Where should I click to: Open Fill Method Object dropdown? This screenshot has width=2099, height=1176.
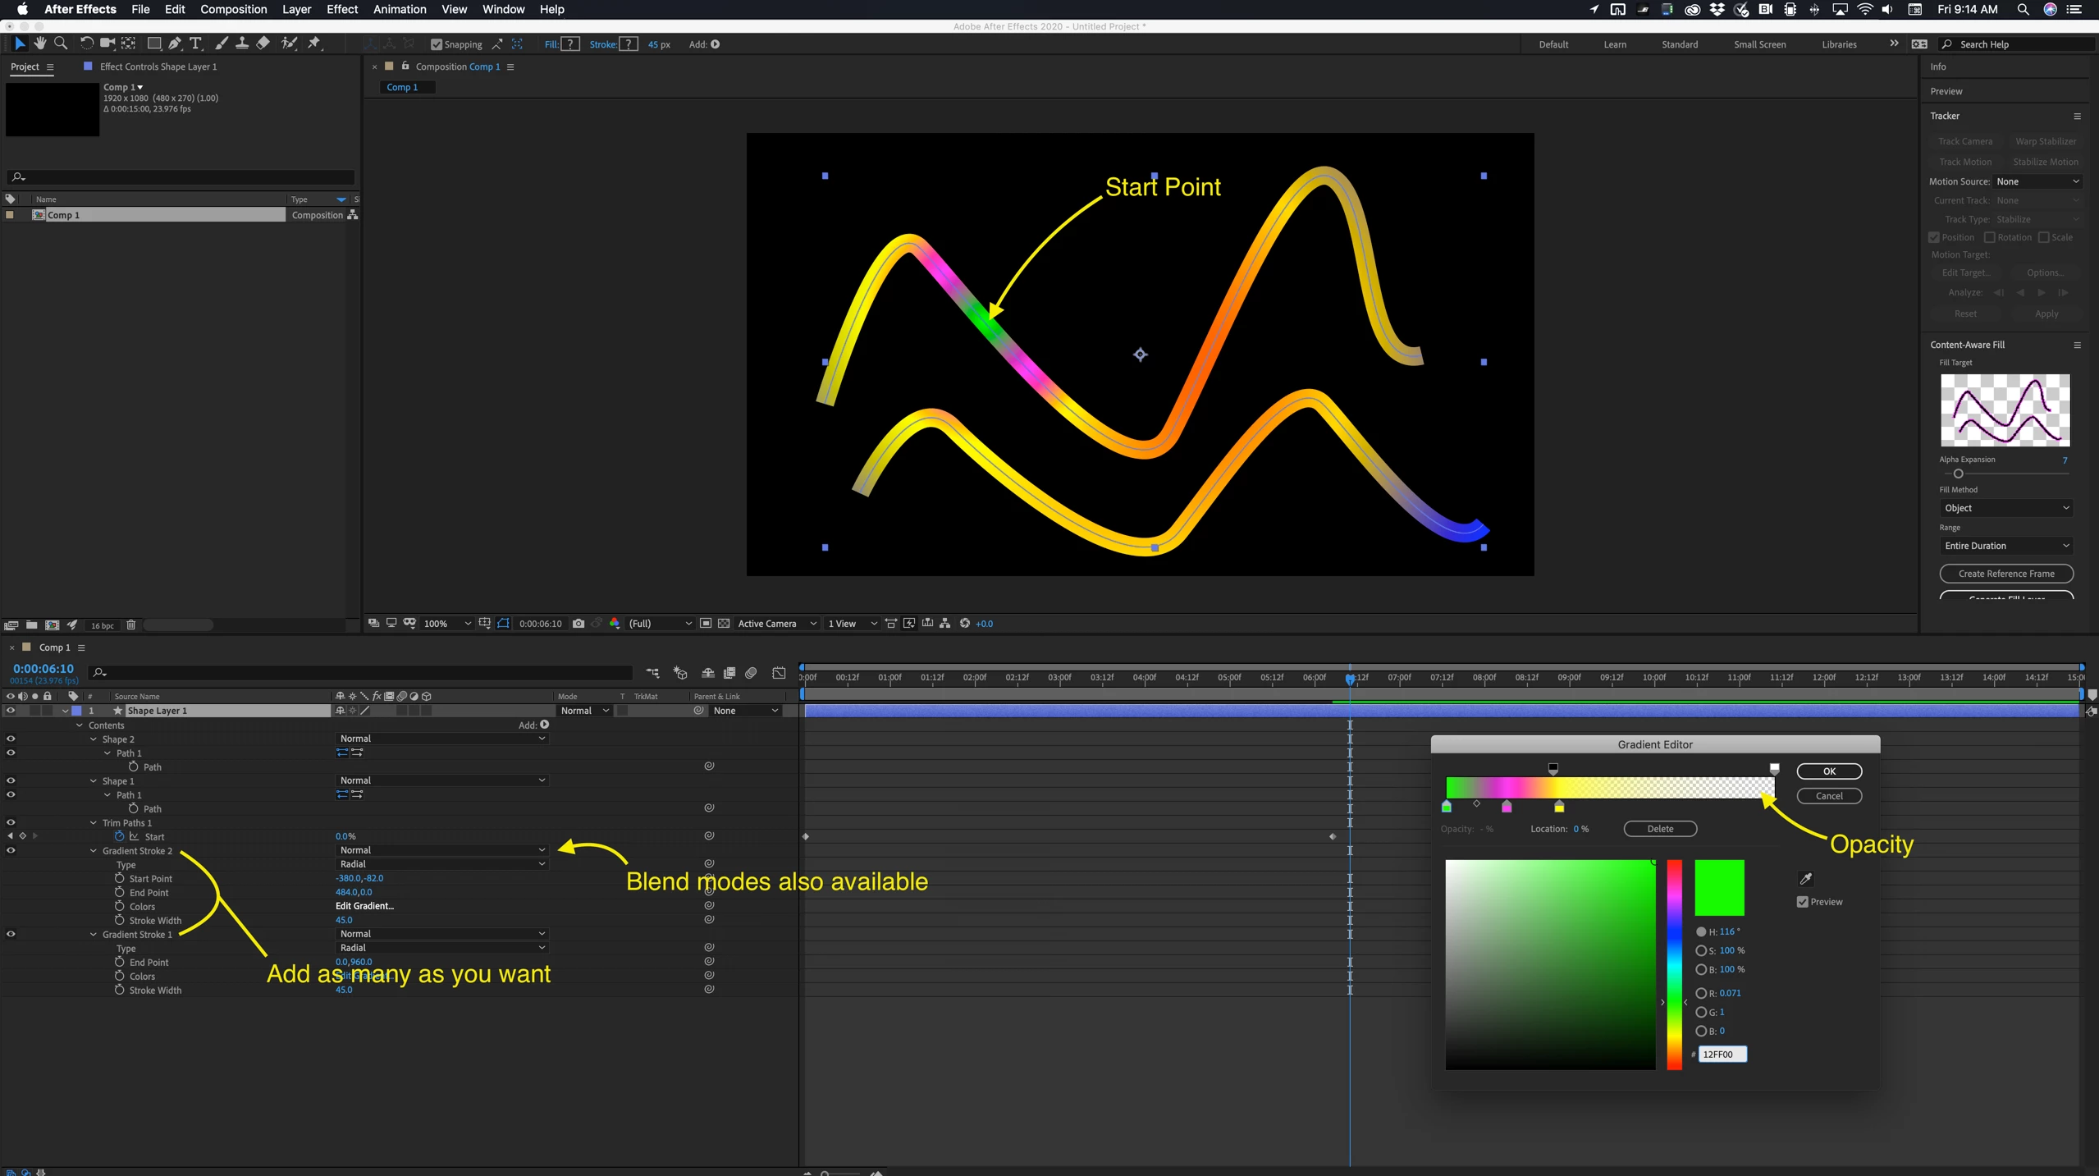[x=2005, y=508]
